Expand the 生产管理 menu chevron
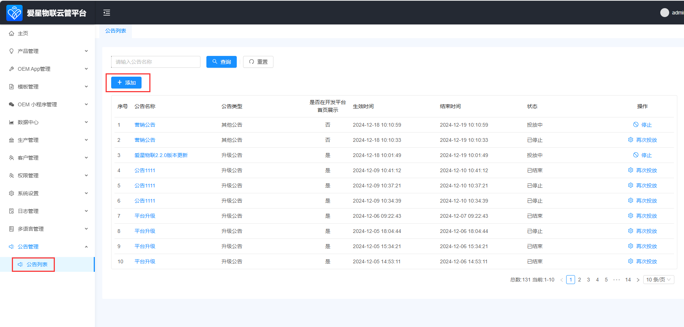This screenshot has width=684, height=327. tap(86, 140)
